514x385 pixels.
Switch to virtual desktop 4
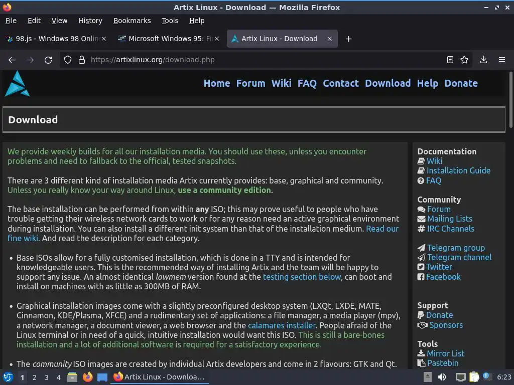click(59, 377)
